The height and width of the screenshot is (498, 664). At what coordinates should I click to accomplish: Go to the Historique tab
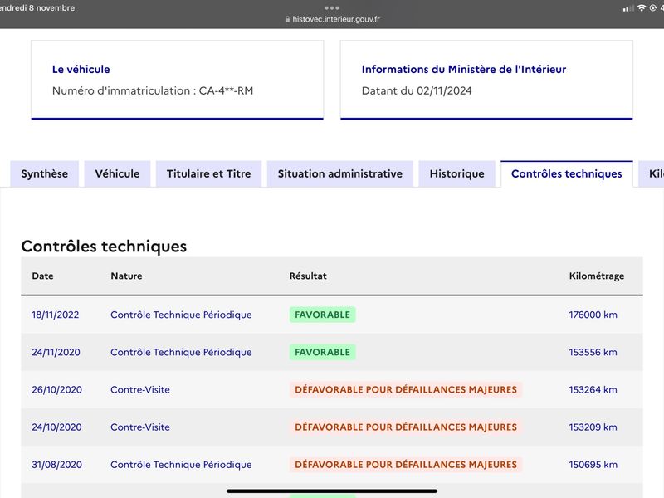point(457,174)
